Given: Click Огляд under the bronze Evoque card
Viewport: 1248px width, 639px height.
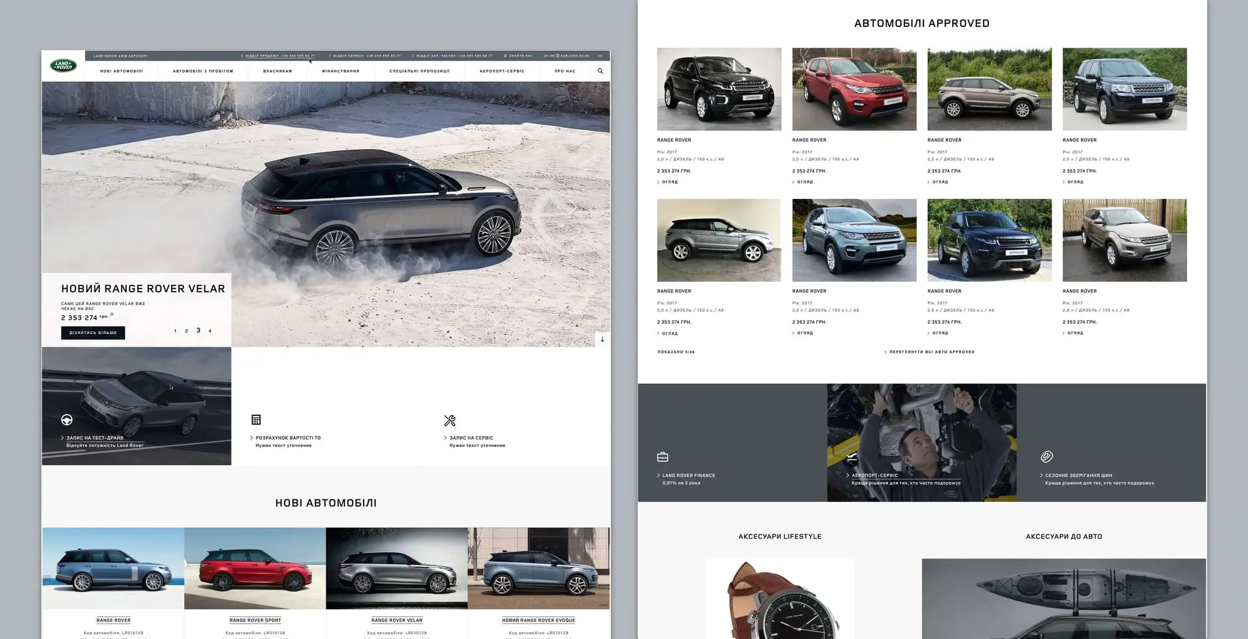Looking at the screenshot, I should [x=1073, y=333].
